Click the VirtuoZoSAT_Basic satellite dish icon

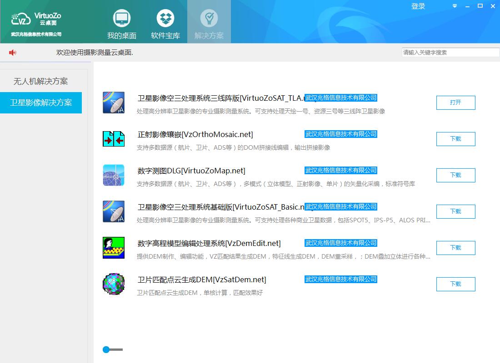tap(114, 211)
